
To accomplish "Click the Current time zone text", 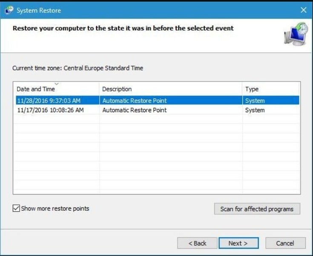I will 78,68.
